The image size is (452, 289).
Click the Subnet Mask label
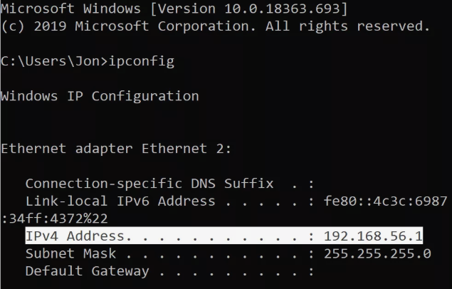coord(70,253)
